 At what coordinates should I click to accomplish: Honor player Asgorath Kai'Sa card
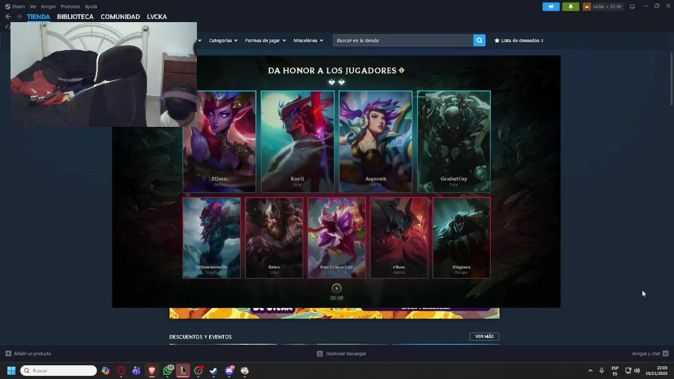375,142
